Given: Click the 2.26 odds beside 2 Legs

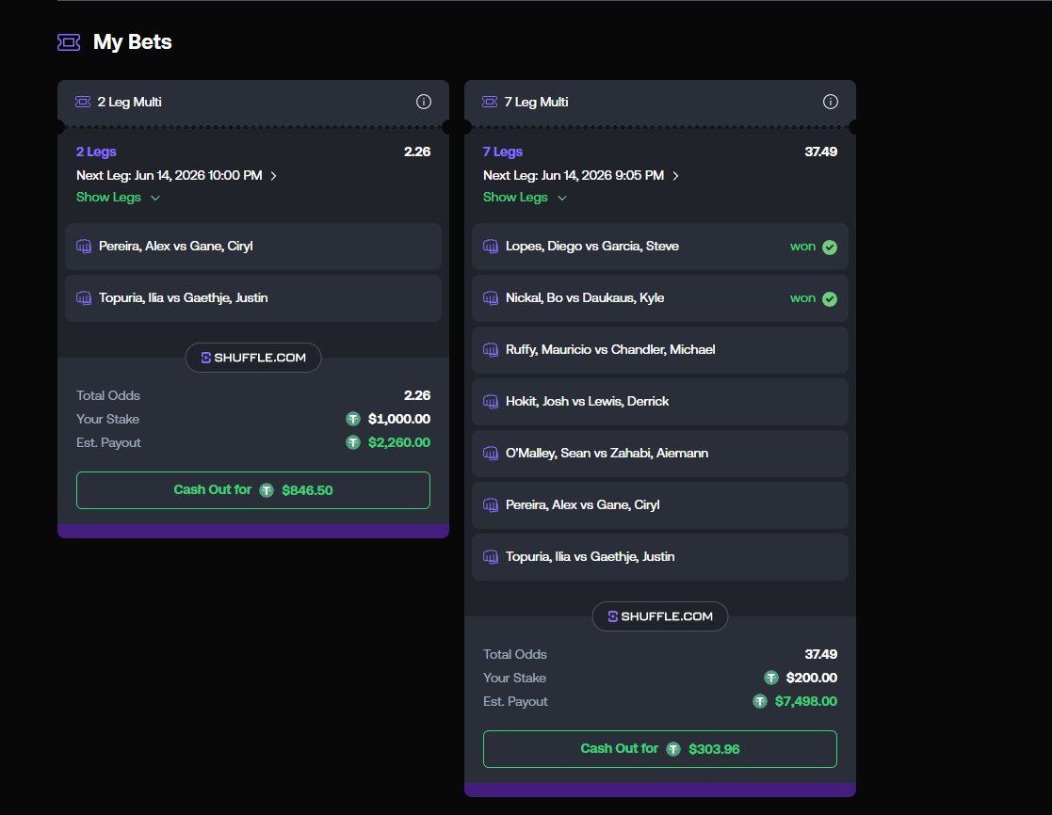Looking at the screenshot, I should (416, 152).
